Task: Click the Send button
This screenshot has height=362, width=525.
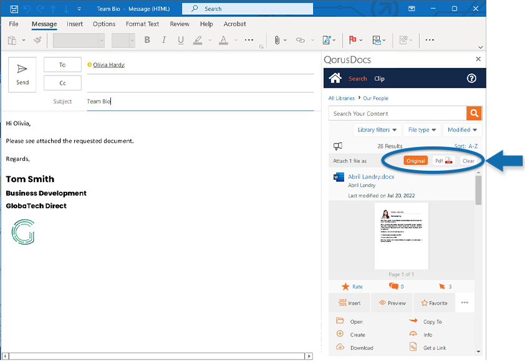Action: coord(22,75)
